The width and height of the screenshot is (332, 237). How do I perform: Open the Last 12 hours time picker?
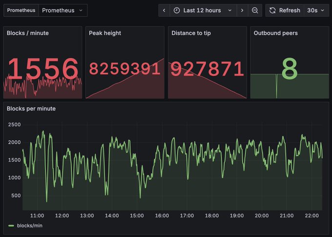click(203, 10)
